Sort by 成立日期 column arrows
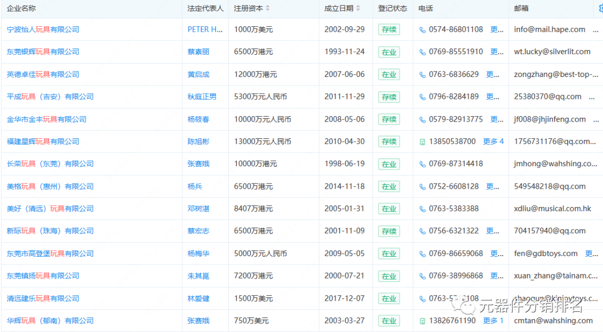Viewport: 603px width, 332px height. coord(358,8)
